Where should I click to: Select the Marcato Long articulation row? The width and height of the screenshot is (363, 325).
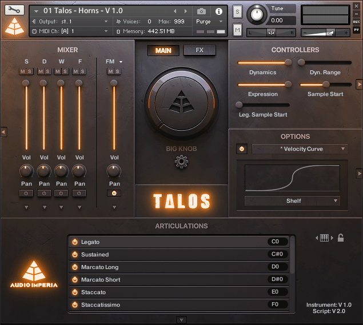(179, 267)
